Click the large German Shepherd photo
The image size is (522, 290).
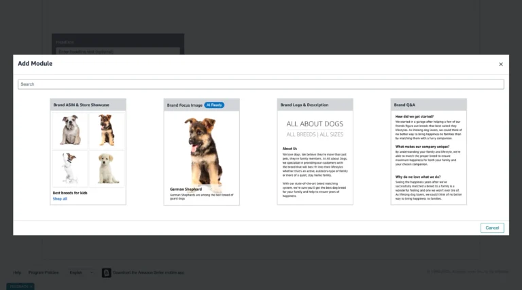(201, 149)
